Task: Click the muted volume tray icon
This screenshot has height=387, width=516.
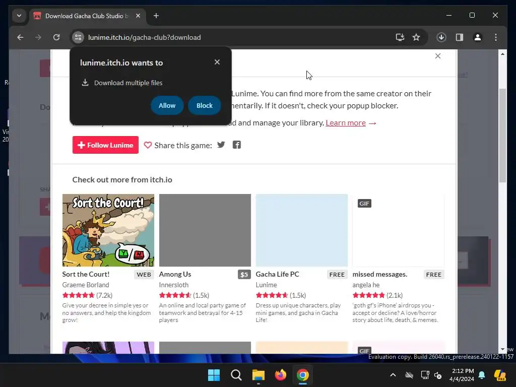Action: pos(438,375)
